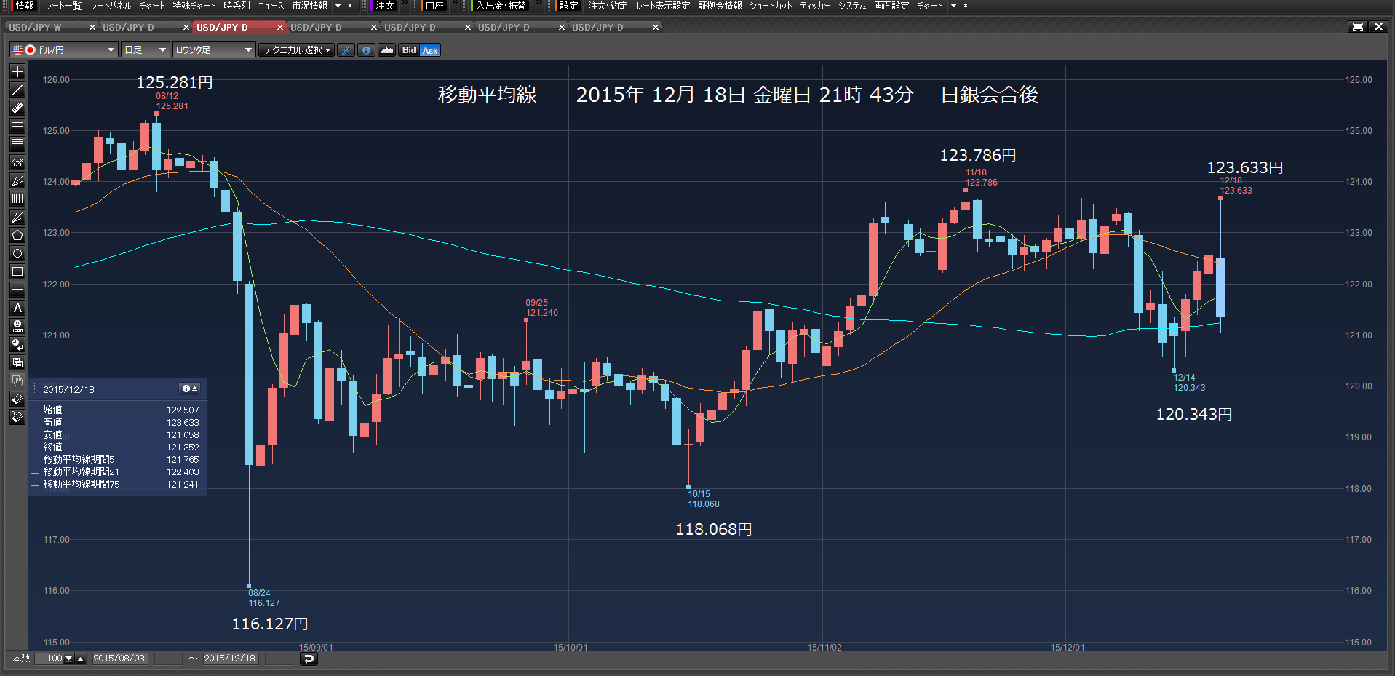Open the ニュース menu item

271,6
